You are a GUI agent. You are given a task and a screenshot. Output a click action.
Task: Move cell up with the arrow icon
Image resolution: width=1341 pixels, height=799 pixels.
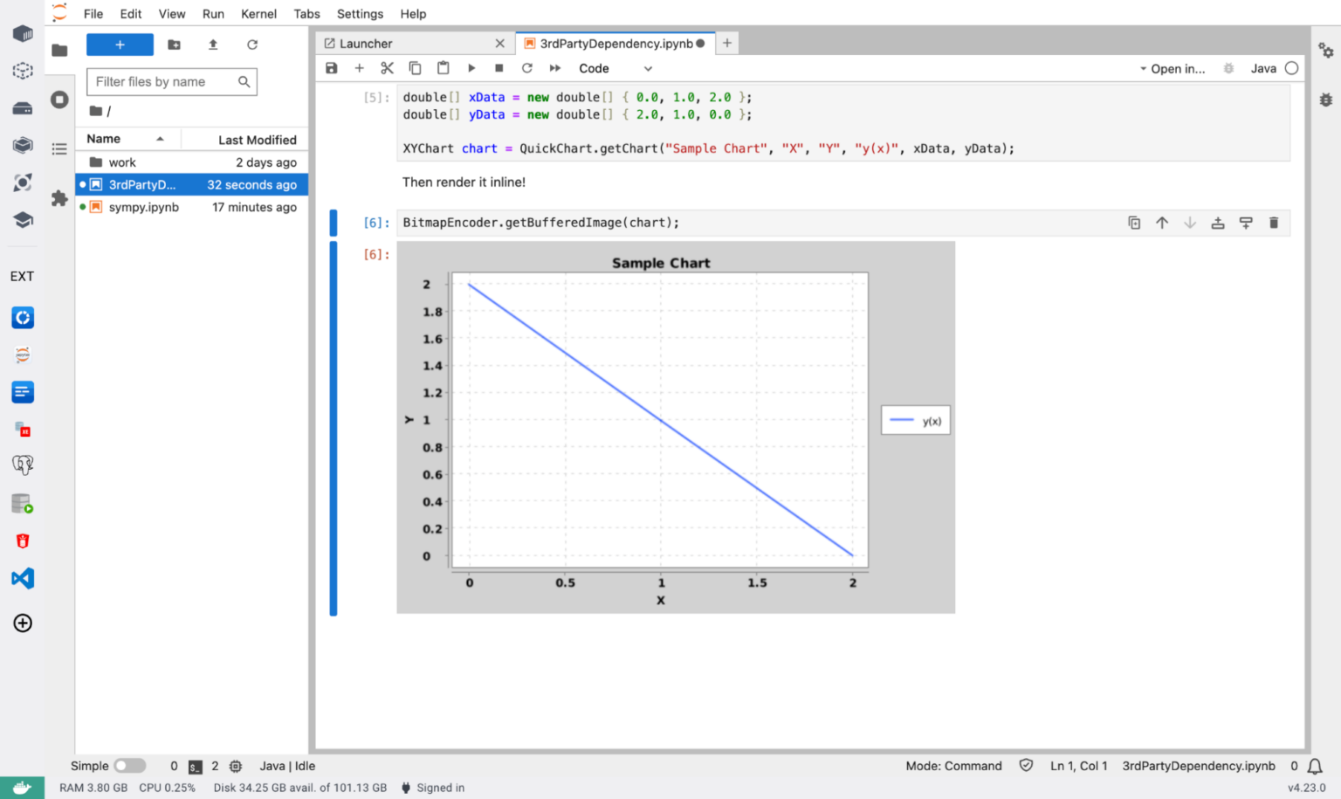coord(1162,223)
